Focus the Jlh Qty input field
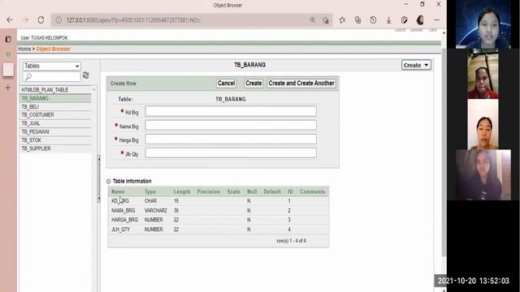This screenshot has width=520, height=292. pos(231,152)
